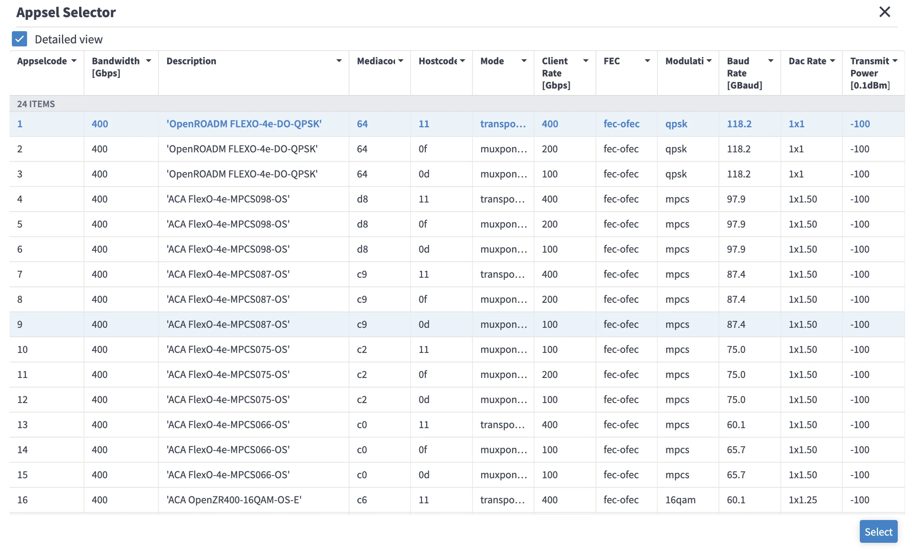
Task: Click appselcode 15 cell
Action: pyautogui.click(x=47, y=475)
